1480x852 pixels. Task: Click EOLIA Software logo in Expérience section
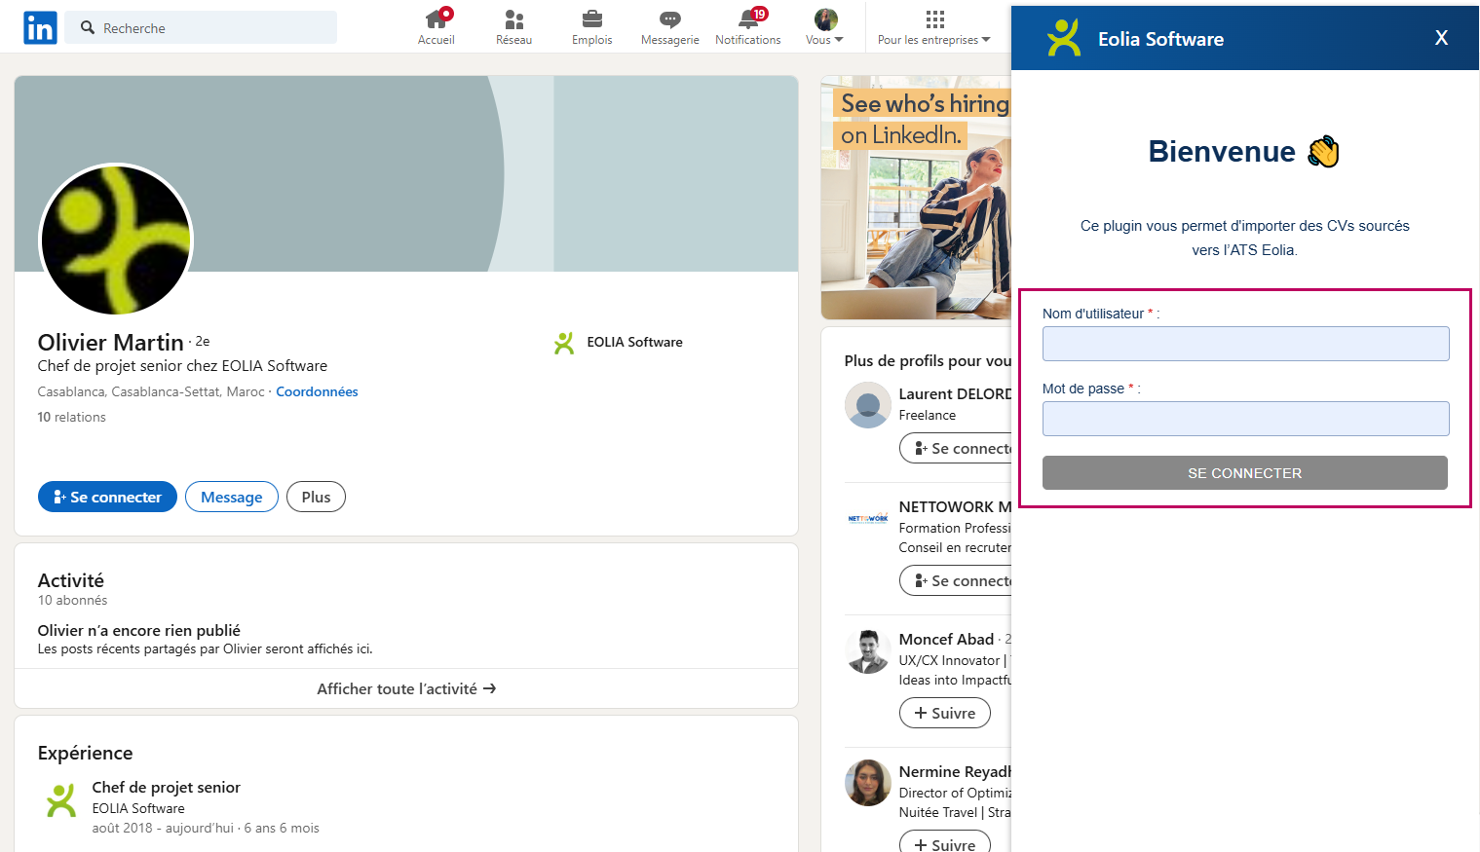[x=61, y=800]
